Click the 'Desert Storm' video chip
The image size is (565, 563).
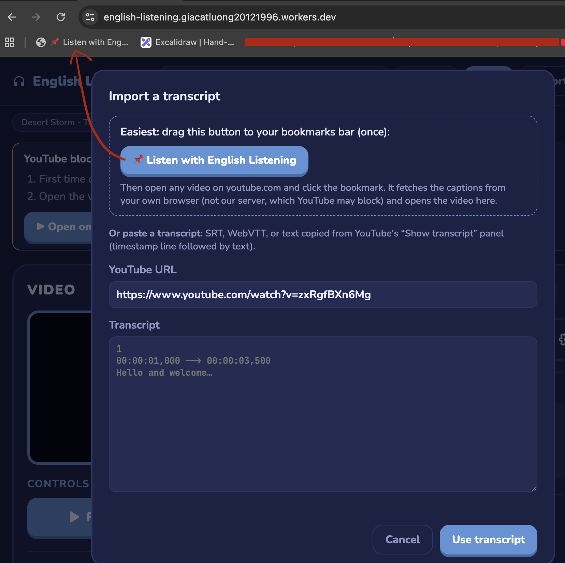(x=52, y=122)
